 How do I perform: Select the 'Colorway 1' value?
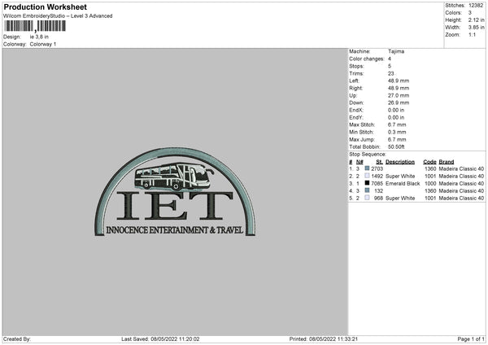[43, 44]
